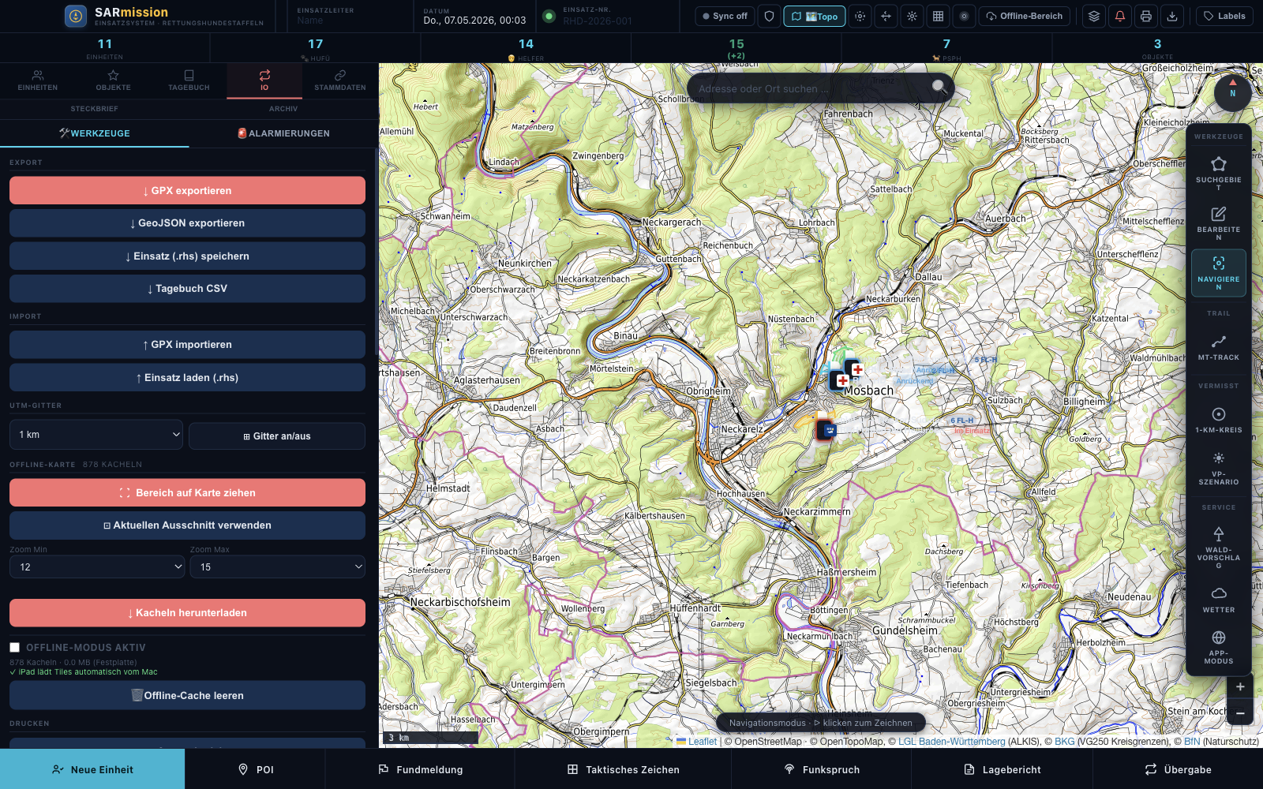Click the download tray icon
Image resolution: width=1263 pixels, height=789 pixels.
pos(1172,16)
